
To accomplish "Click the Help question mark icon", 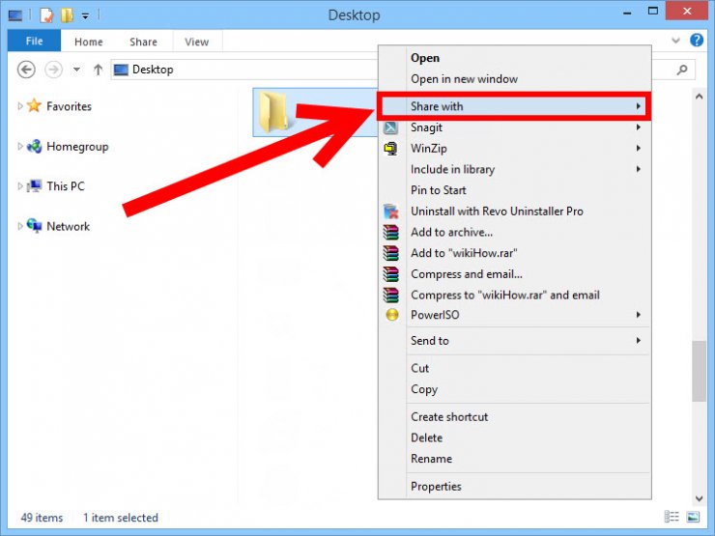I will tap(697, 41).
